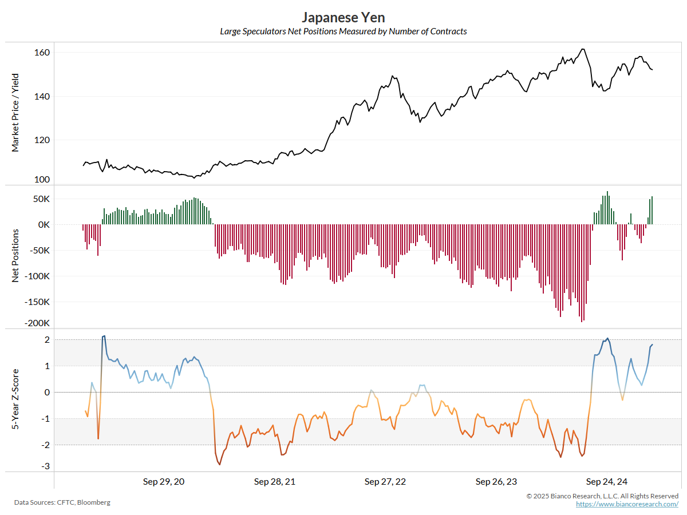Click the "Japanese Yen" chart title
The image size is (687, 515).
point(343,18)
